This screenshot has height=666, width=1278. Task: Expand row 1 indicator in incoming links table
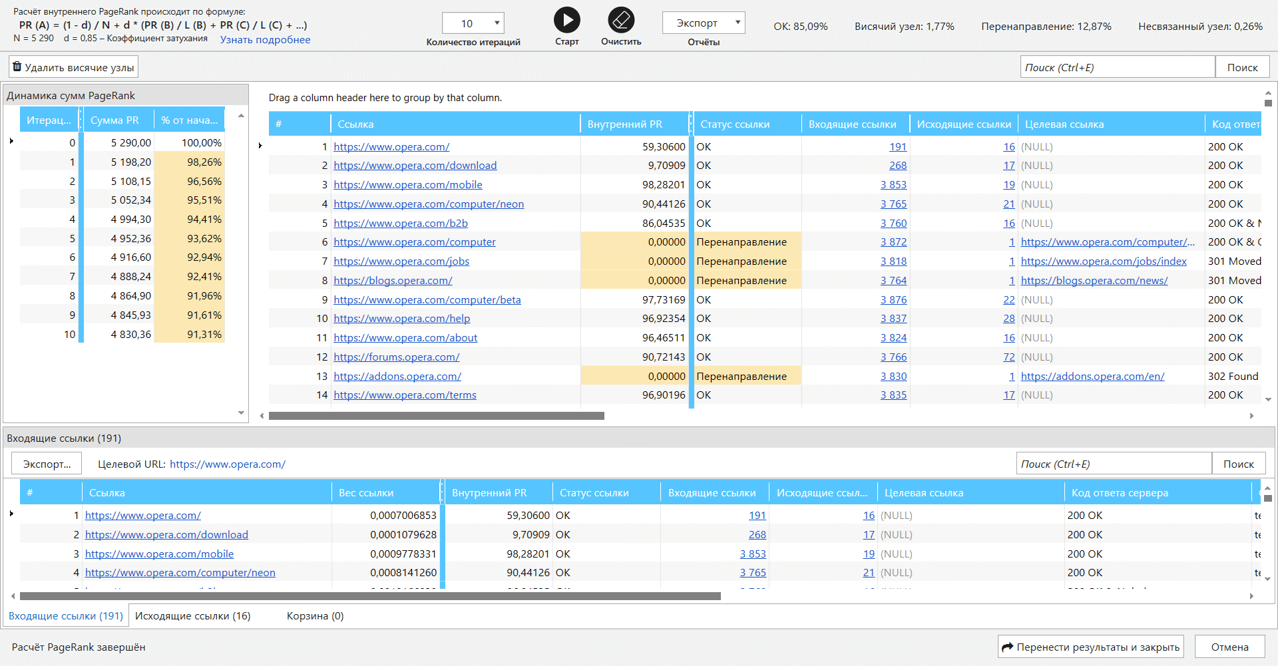click(x=11, y=514)
